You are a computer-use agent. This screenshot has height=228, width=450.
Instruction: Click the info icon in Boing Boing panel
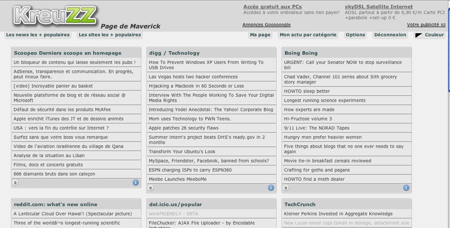coord(406,188)
